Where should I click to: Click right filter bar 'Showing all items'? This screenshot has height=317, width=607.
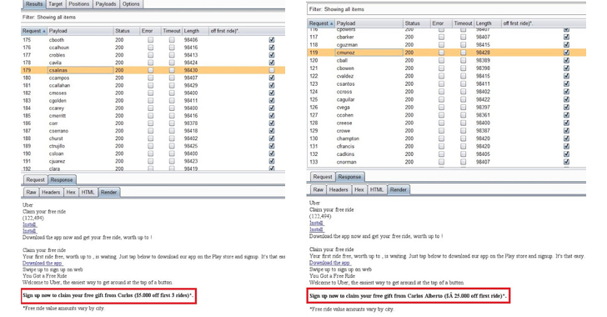(x=344, y=9)
